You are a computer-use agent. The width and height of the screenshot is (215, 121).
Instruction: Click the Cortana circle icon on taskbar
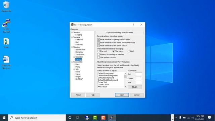coord(70,118)
